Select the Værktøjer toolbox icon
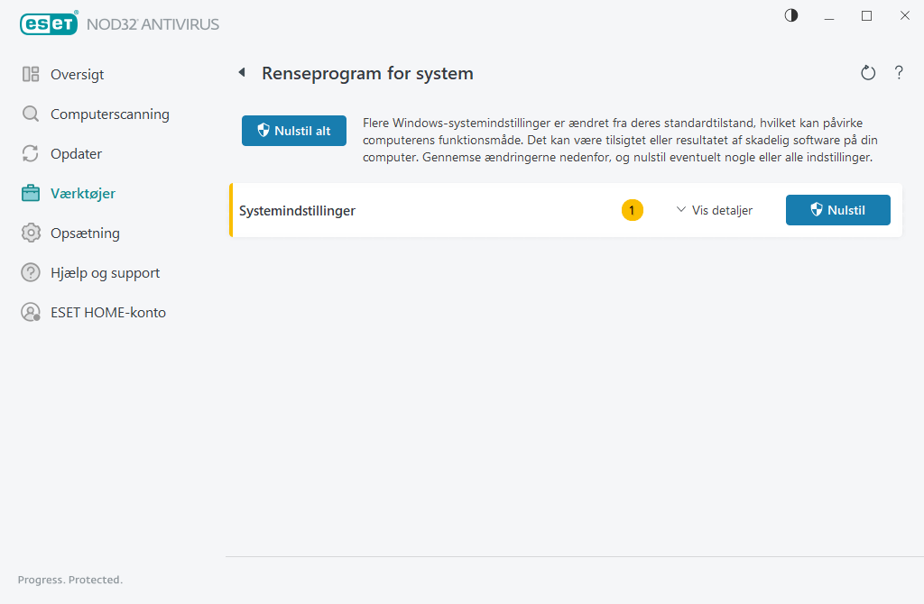 click(30, 193)
